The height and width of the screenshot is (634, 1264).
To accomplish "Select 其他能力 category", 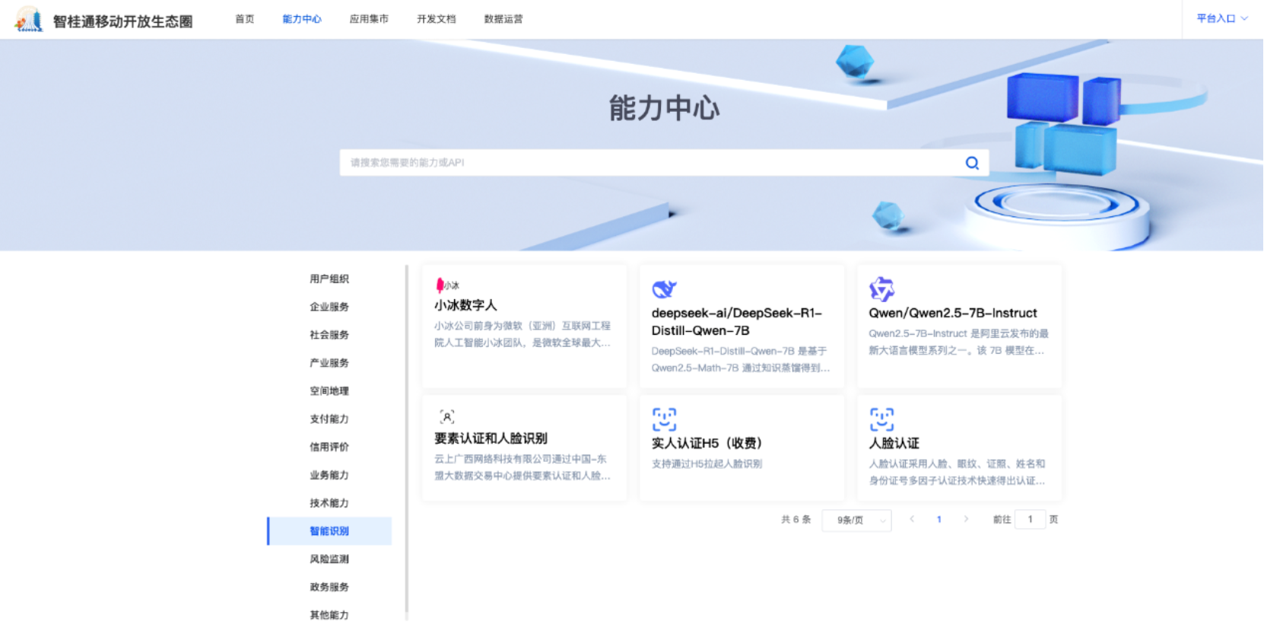I will (x=329, y=616).
